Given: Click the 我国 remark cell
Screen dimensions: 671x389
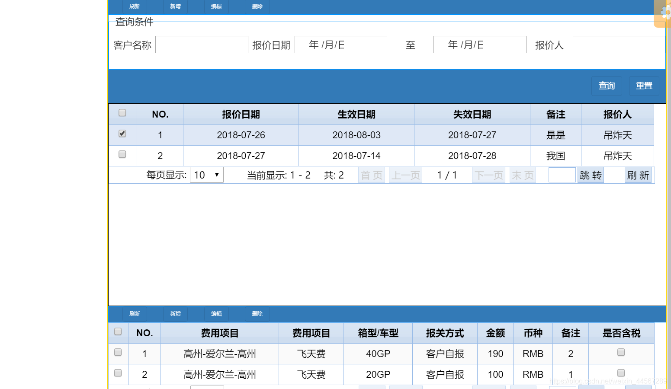Looking at the screenshot, I should (x=556, y=156).
